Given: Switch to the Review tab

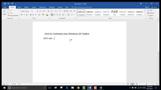Looking at the screenshot, I should (x=60, y=7).
